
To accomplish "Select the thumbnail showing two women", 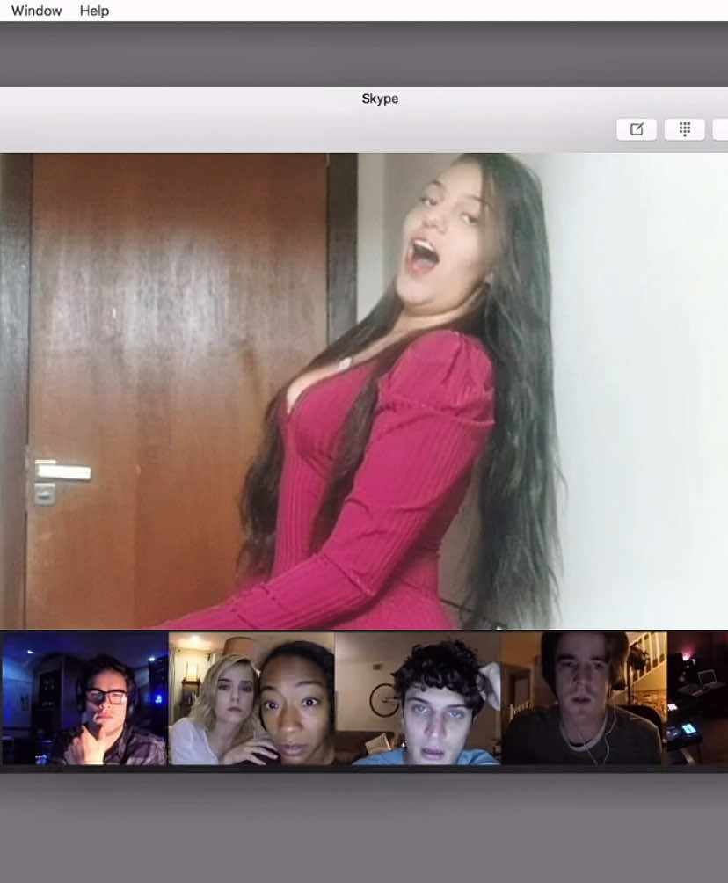I will click(251, 697).
